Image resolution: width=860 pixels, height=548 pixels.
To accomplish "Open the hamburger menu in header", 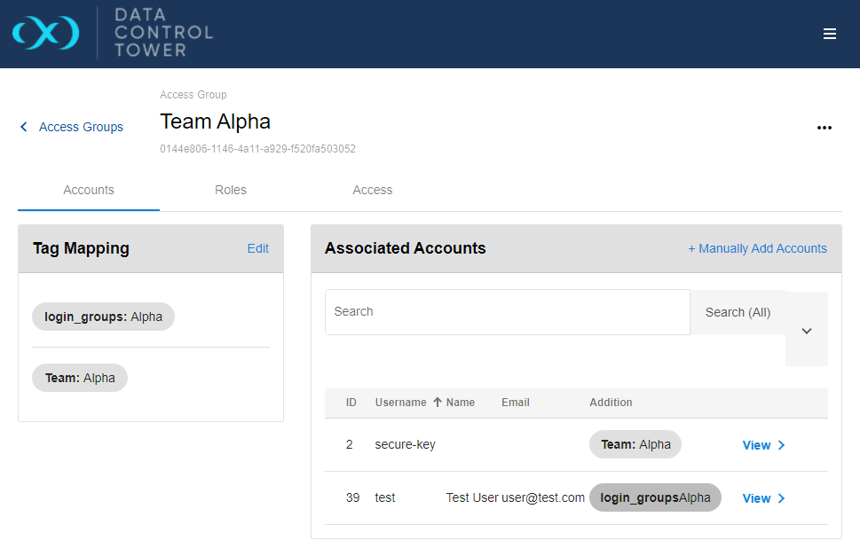I will [x=830, y=34].
